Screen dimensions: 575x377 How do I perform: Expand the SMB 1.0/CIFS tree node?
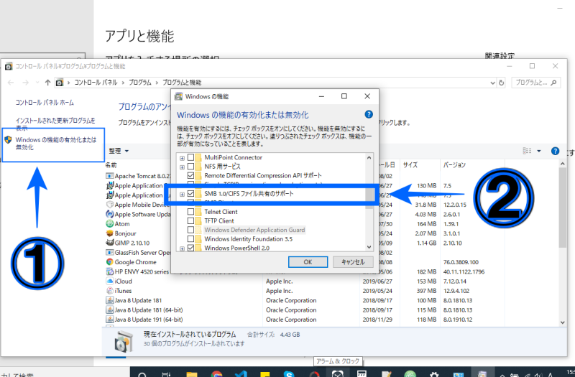point(182,194)
